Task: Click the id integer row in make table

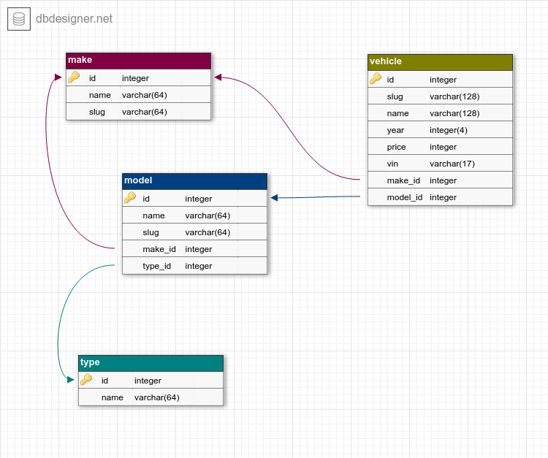Action: pyautogui.click(x=138, y=78)
